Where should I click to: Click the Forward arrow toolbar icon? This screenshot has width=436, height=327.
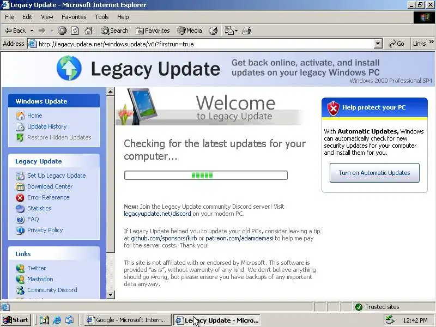pyautogui.click(x=42, y=31)
